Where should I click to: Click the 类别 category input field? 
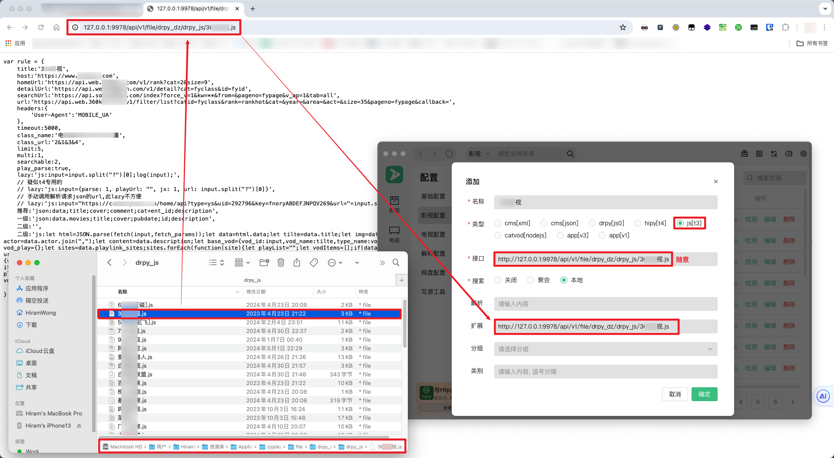pos(606,372)
